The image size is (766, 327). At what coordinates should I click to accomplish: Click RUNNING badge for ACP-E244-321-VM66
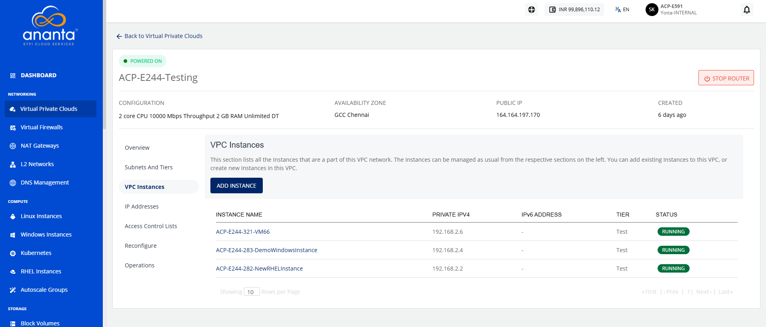pos(673,232)
